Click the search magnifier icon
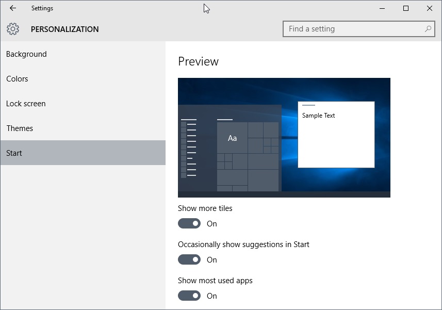 (428, 29)
